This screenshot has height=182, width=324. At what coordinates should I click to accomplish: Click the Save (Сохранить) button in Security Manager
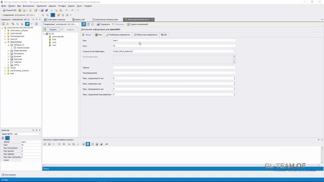tap(103, 24)
